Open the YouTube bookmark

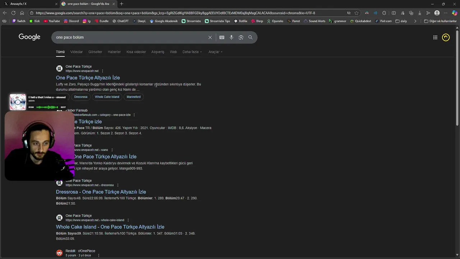pos(52,21)
